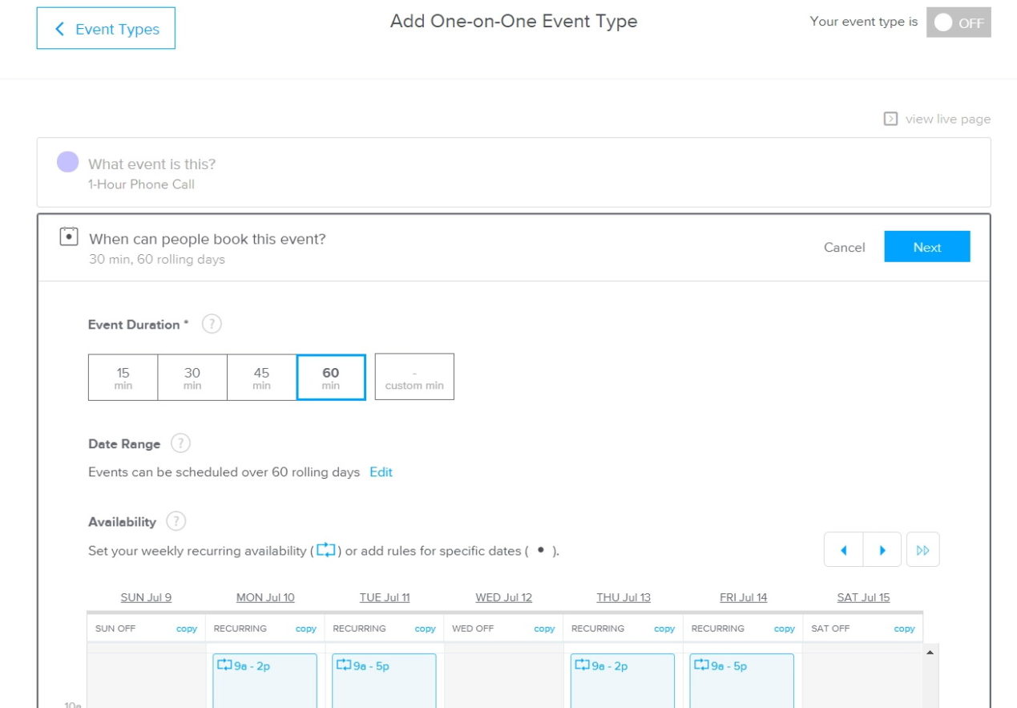Click the view live page icon

[x=890, y=119]
